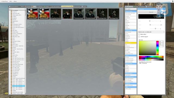
Task: Click the icon beside Other category
Action: click(11, 50)
